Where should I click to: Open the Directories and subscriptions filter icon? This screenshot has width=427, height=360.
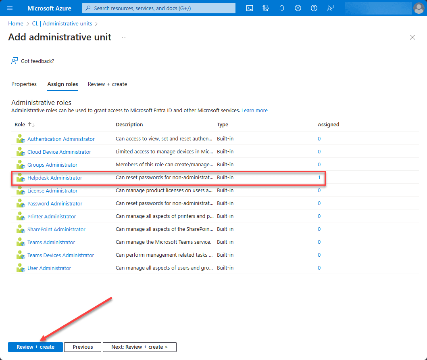(266, 8)
